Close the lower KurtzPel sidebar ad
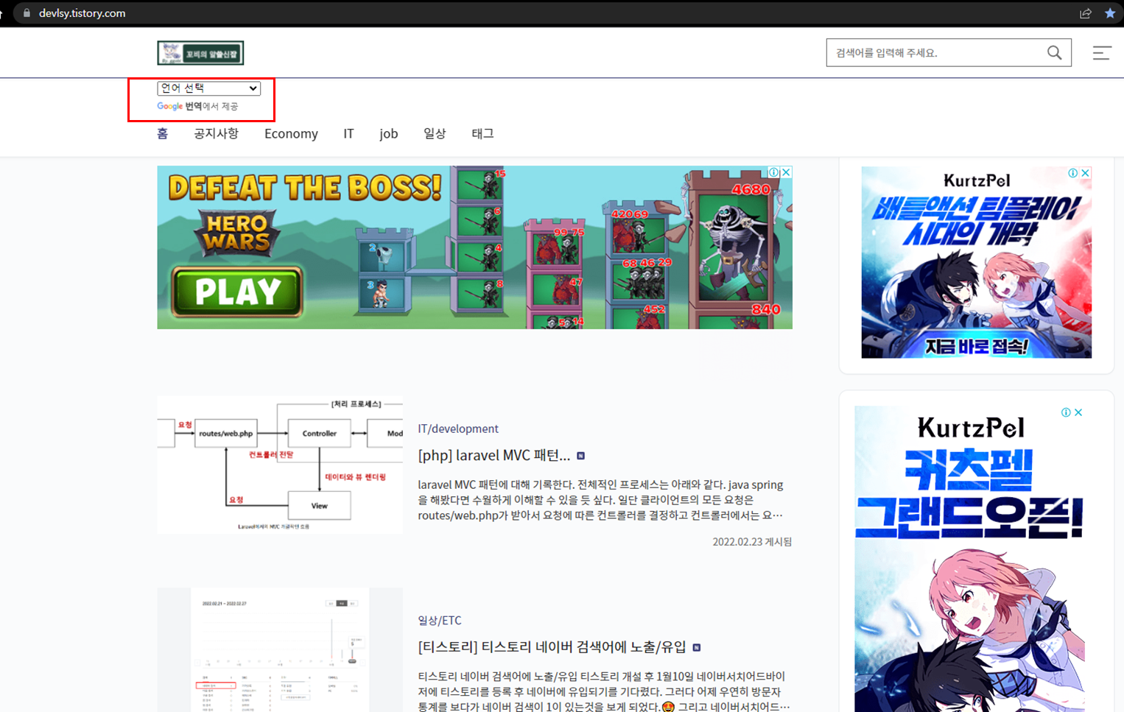 point(1078,412)
